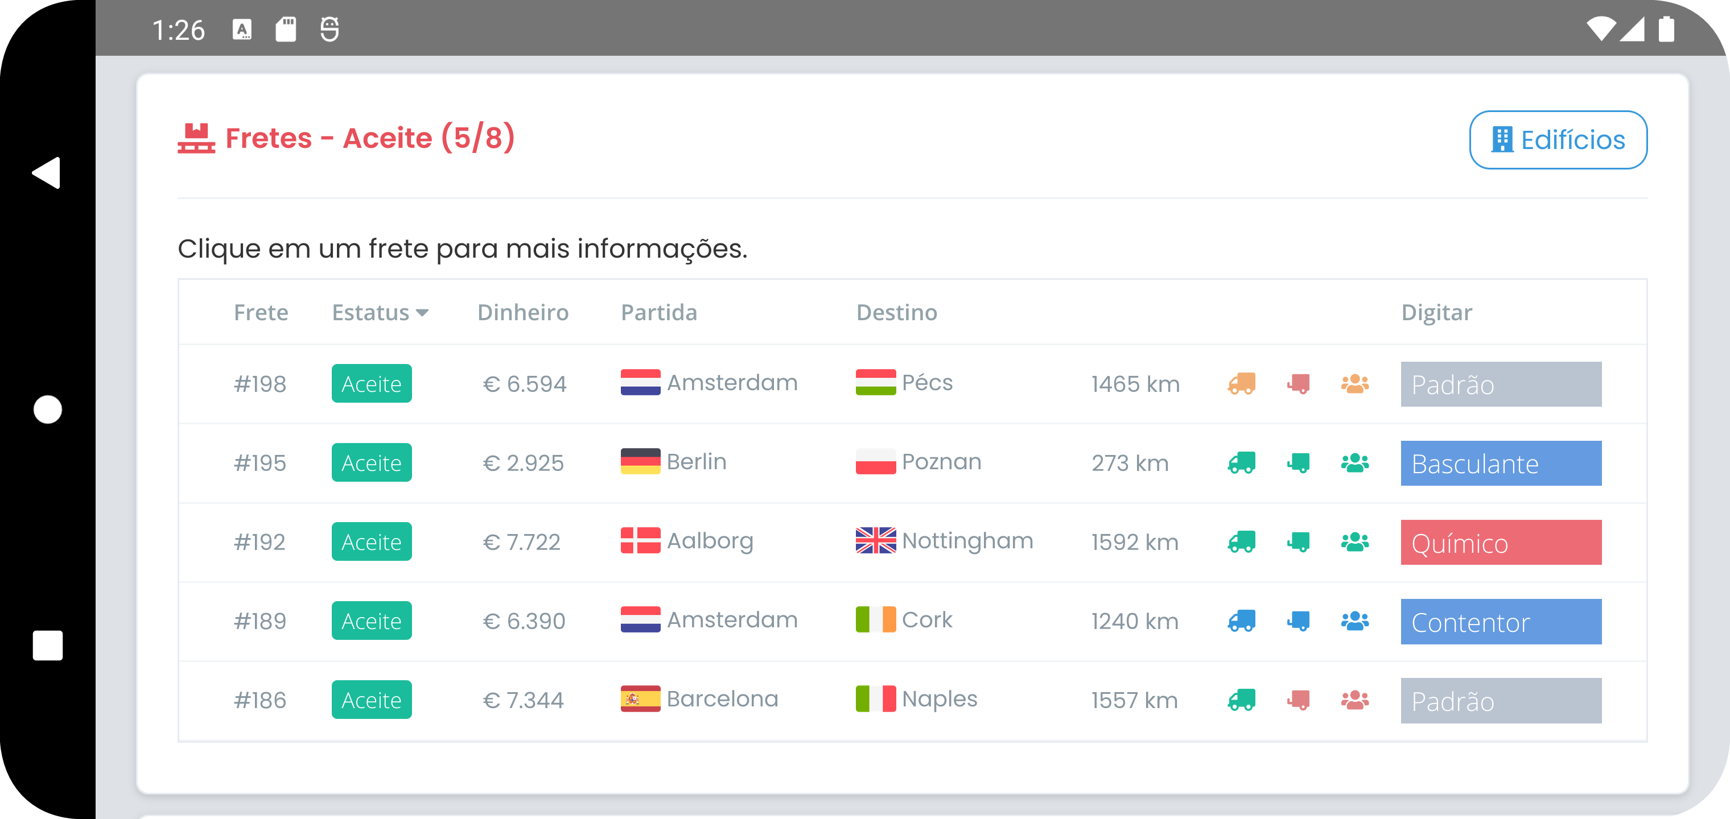
Task: Click the Destino column header
Action: pyautogui.click(x=896, y=313)
